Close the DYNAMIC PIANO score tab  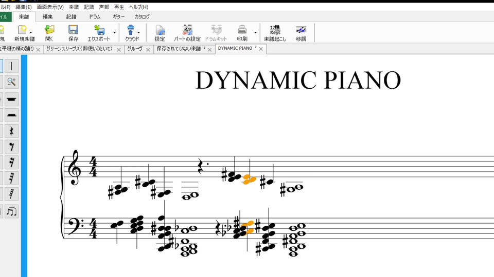click(x=261, y=49)
